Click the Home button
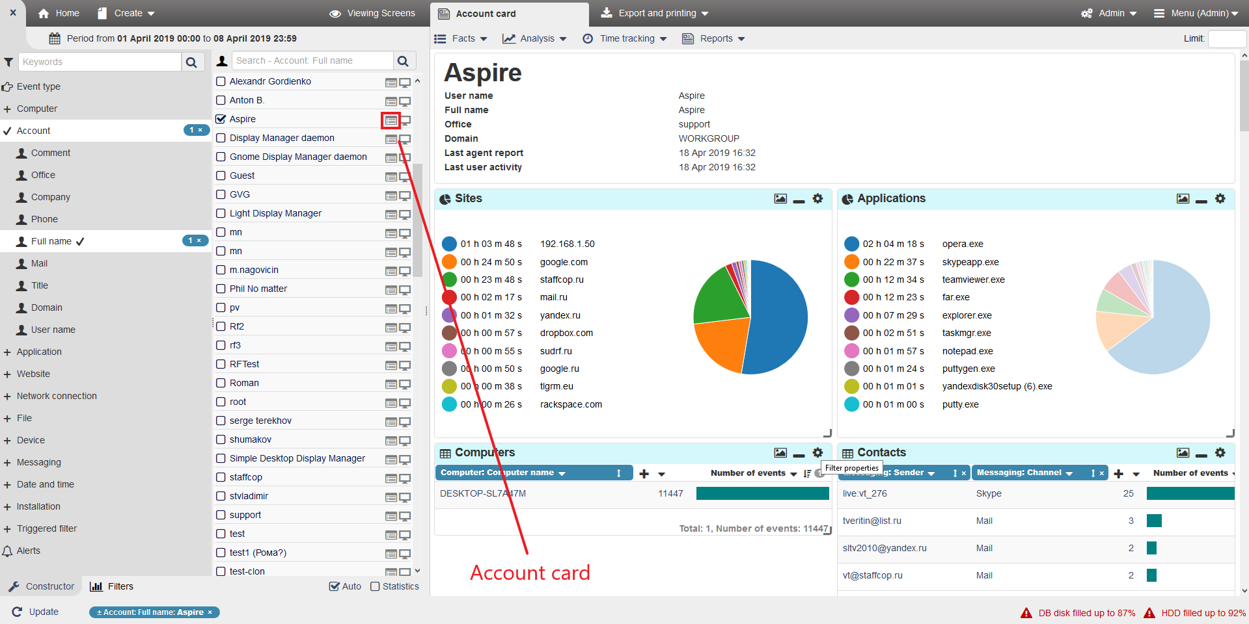1249x624 pixels. tap(59, 13)
